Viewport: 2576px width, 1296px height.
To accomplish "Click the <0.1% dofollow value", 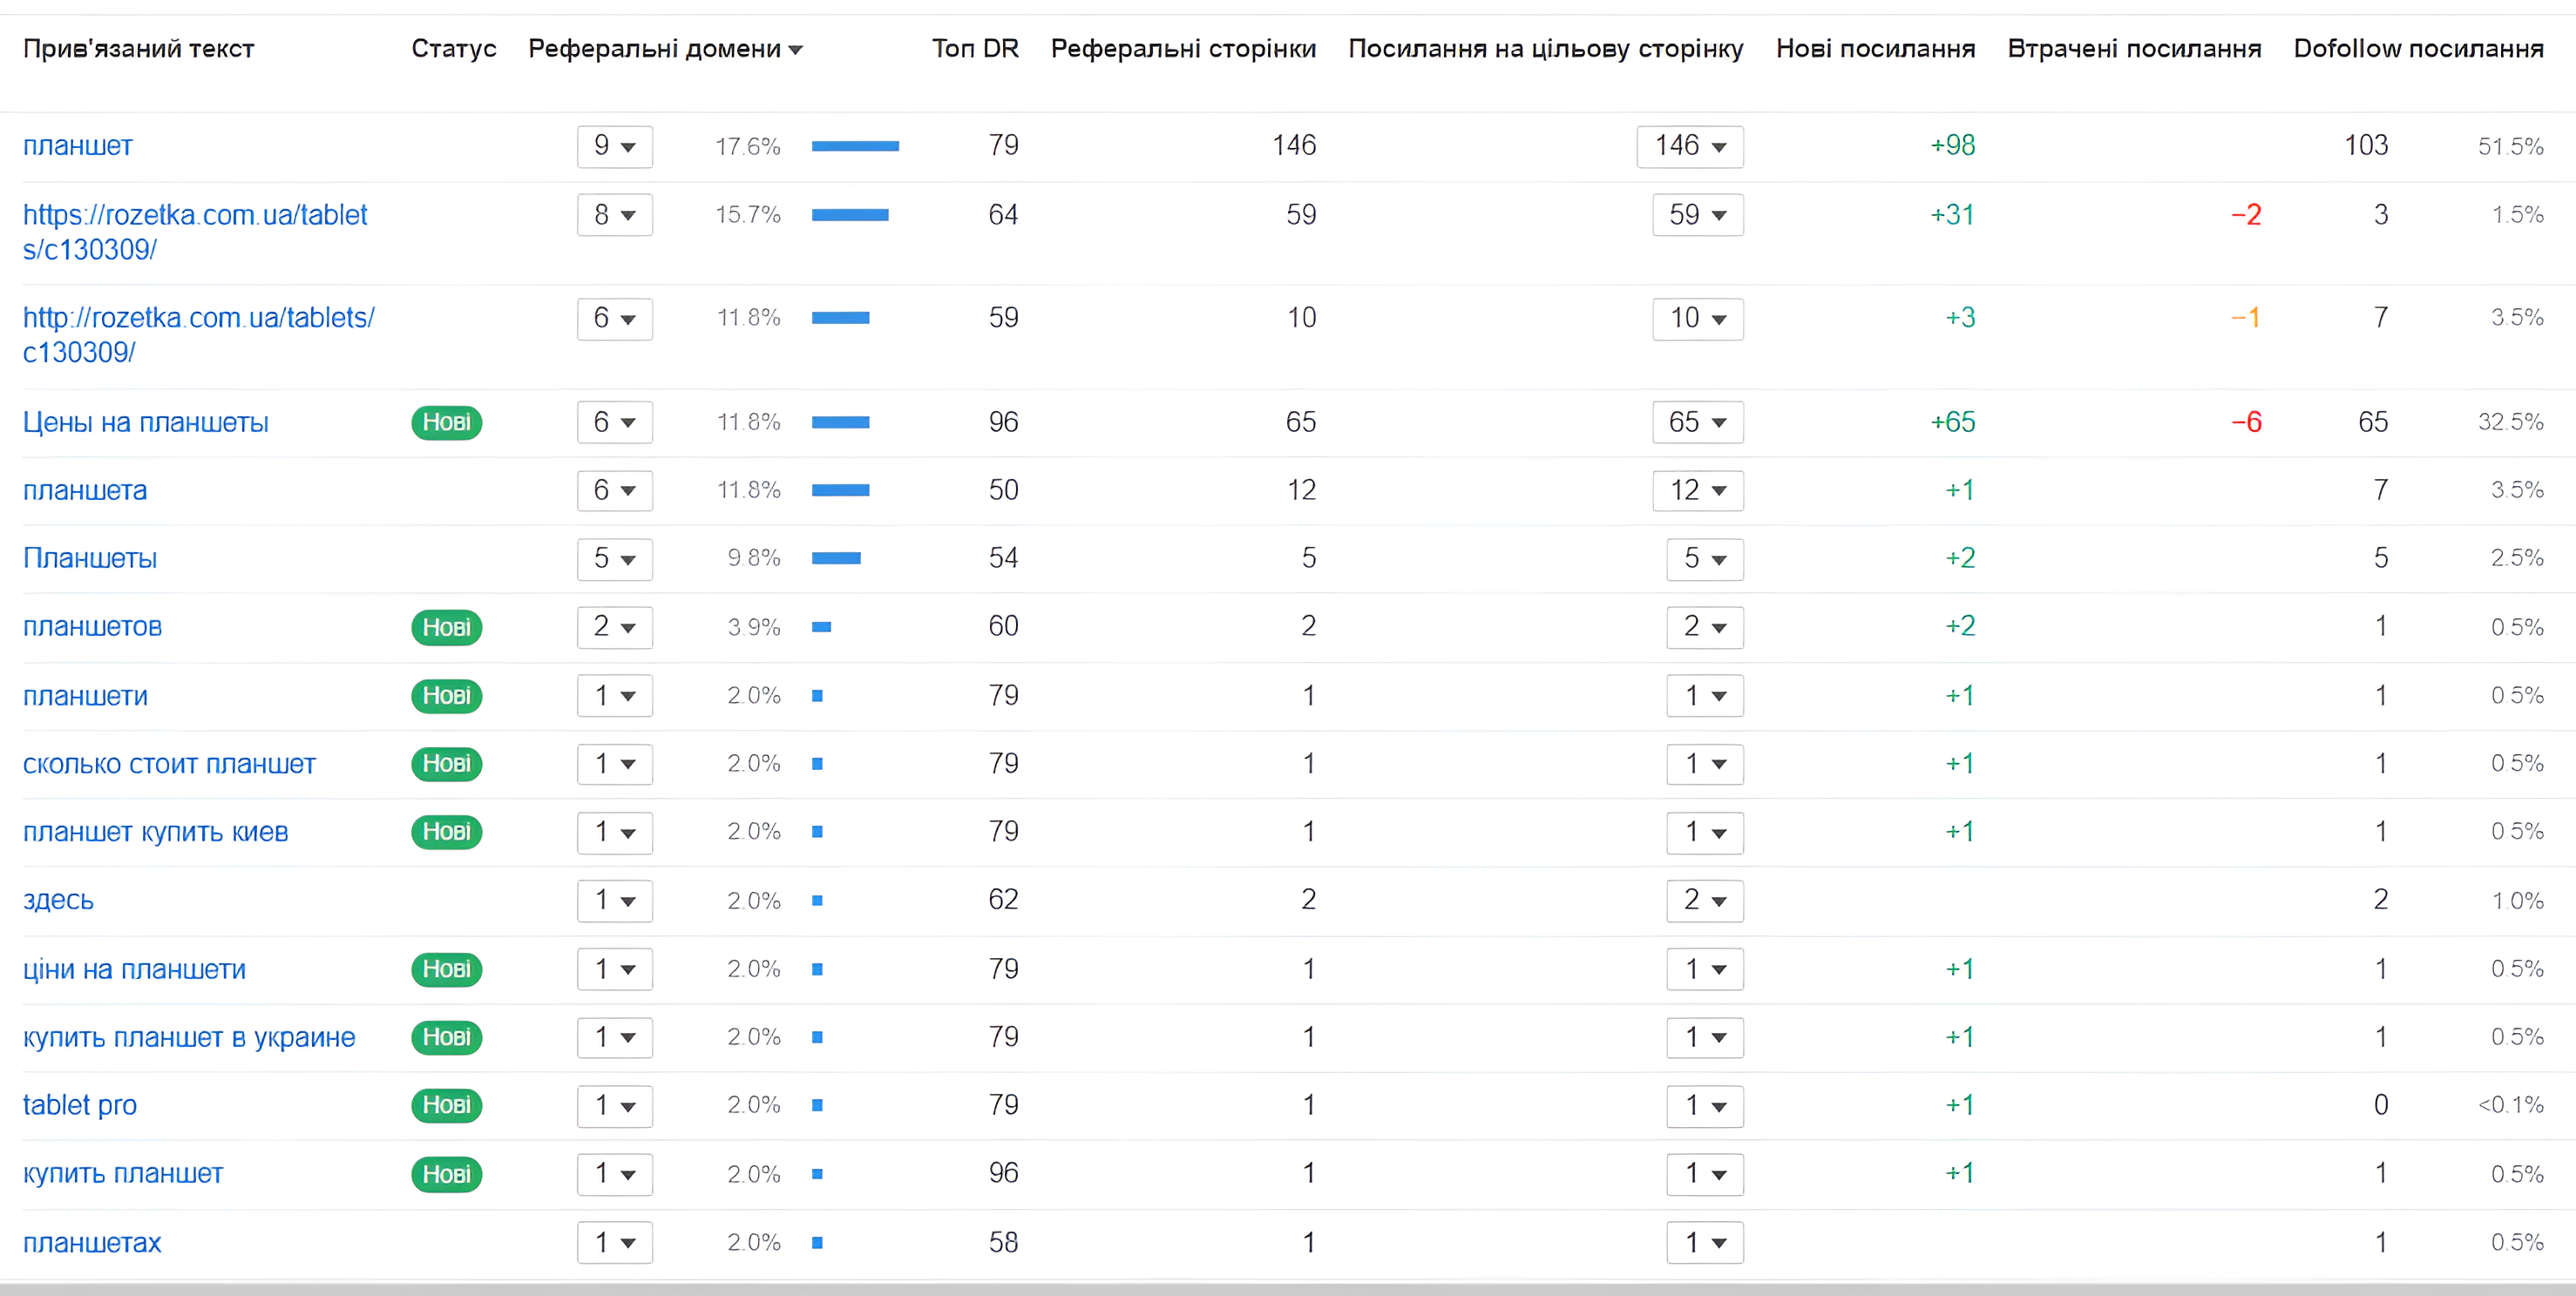I will coord(2510,1105).
